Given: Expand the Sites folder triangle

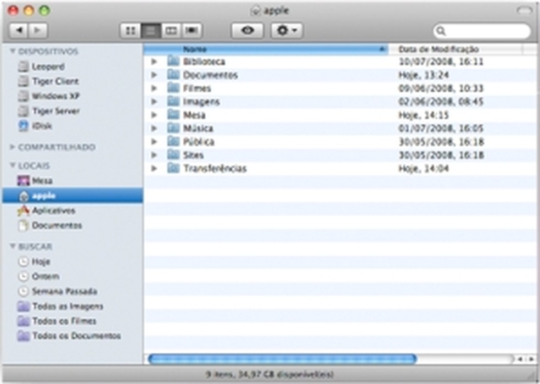Looking at the screenshot, I should point(154,155).
